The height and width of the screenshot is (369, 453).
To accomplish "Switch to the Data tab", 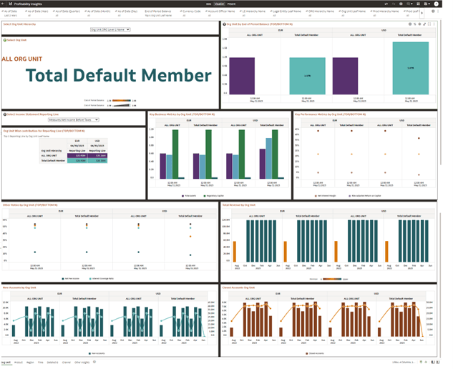I will point(208,4).
